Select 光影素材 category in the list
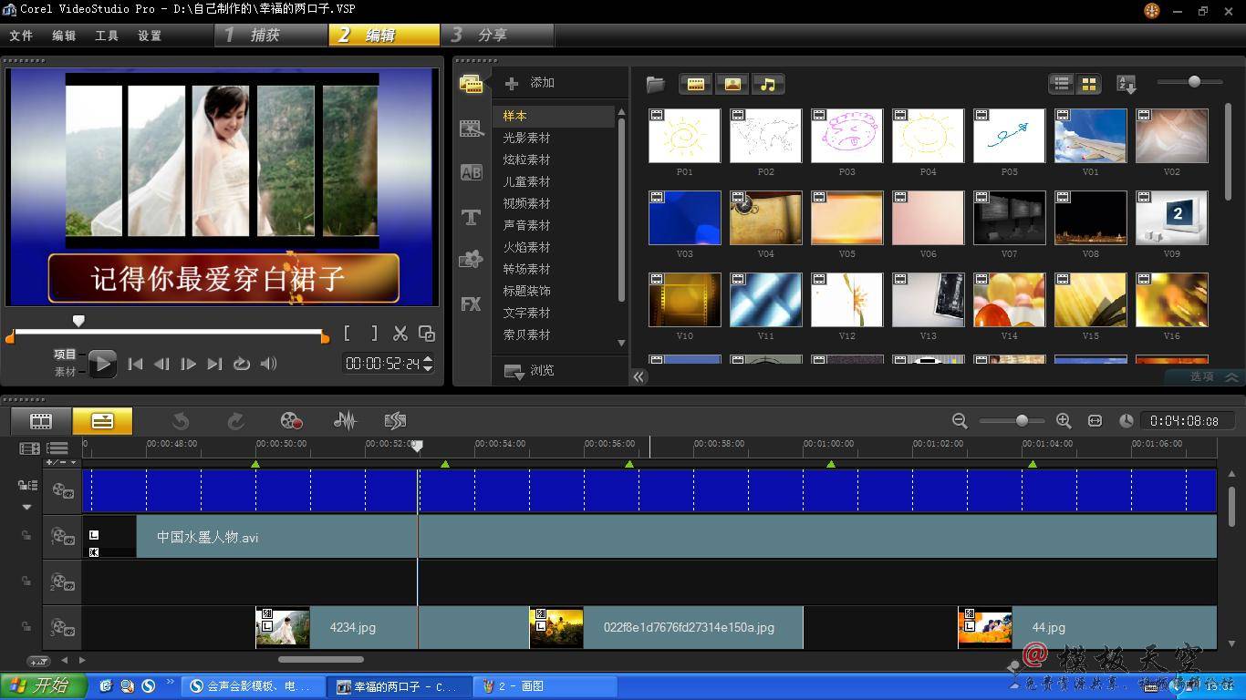Screen dimensions: 1246x700 coord(526,138)
